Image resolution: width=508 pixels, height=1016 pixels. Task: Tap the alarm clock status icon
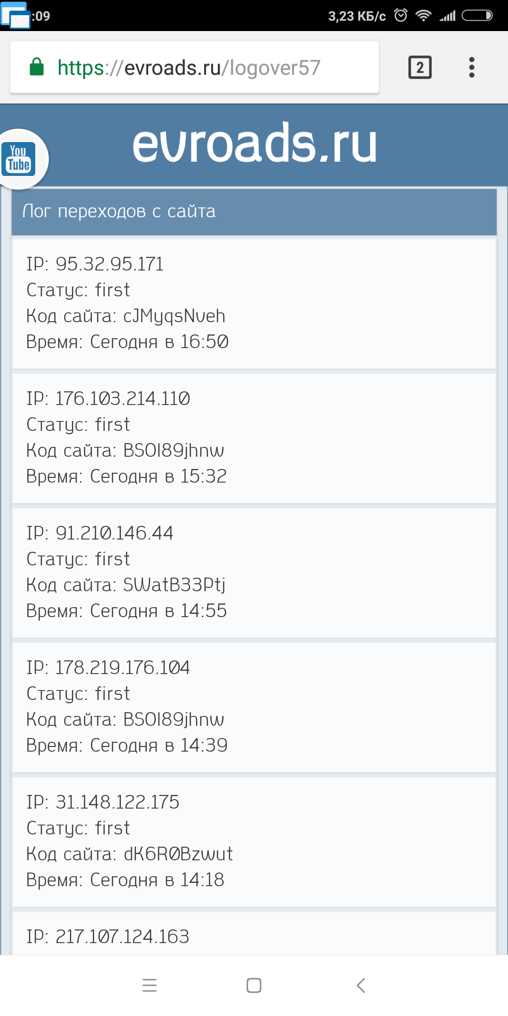(x=401, y=16)
